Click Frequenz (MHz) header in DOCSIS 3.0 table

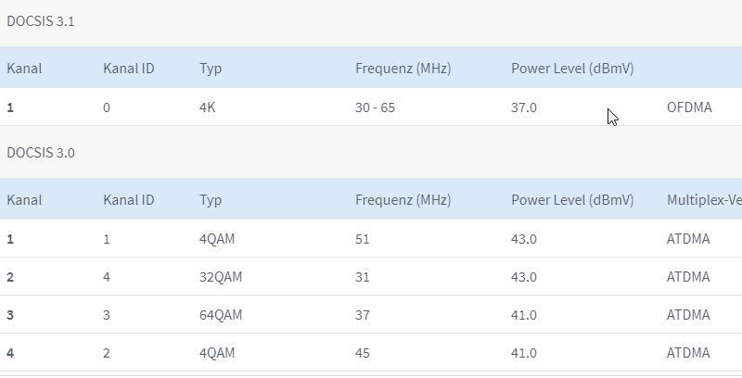(403, 199)
